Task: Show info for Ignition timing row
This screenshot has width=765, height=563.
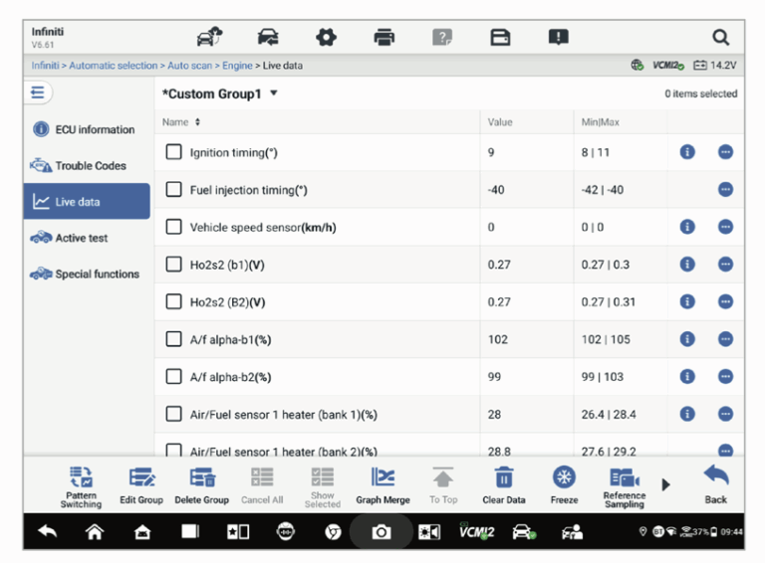Action: [686, 152]
